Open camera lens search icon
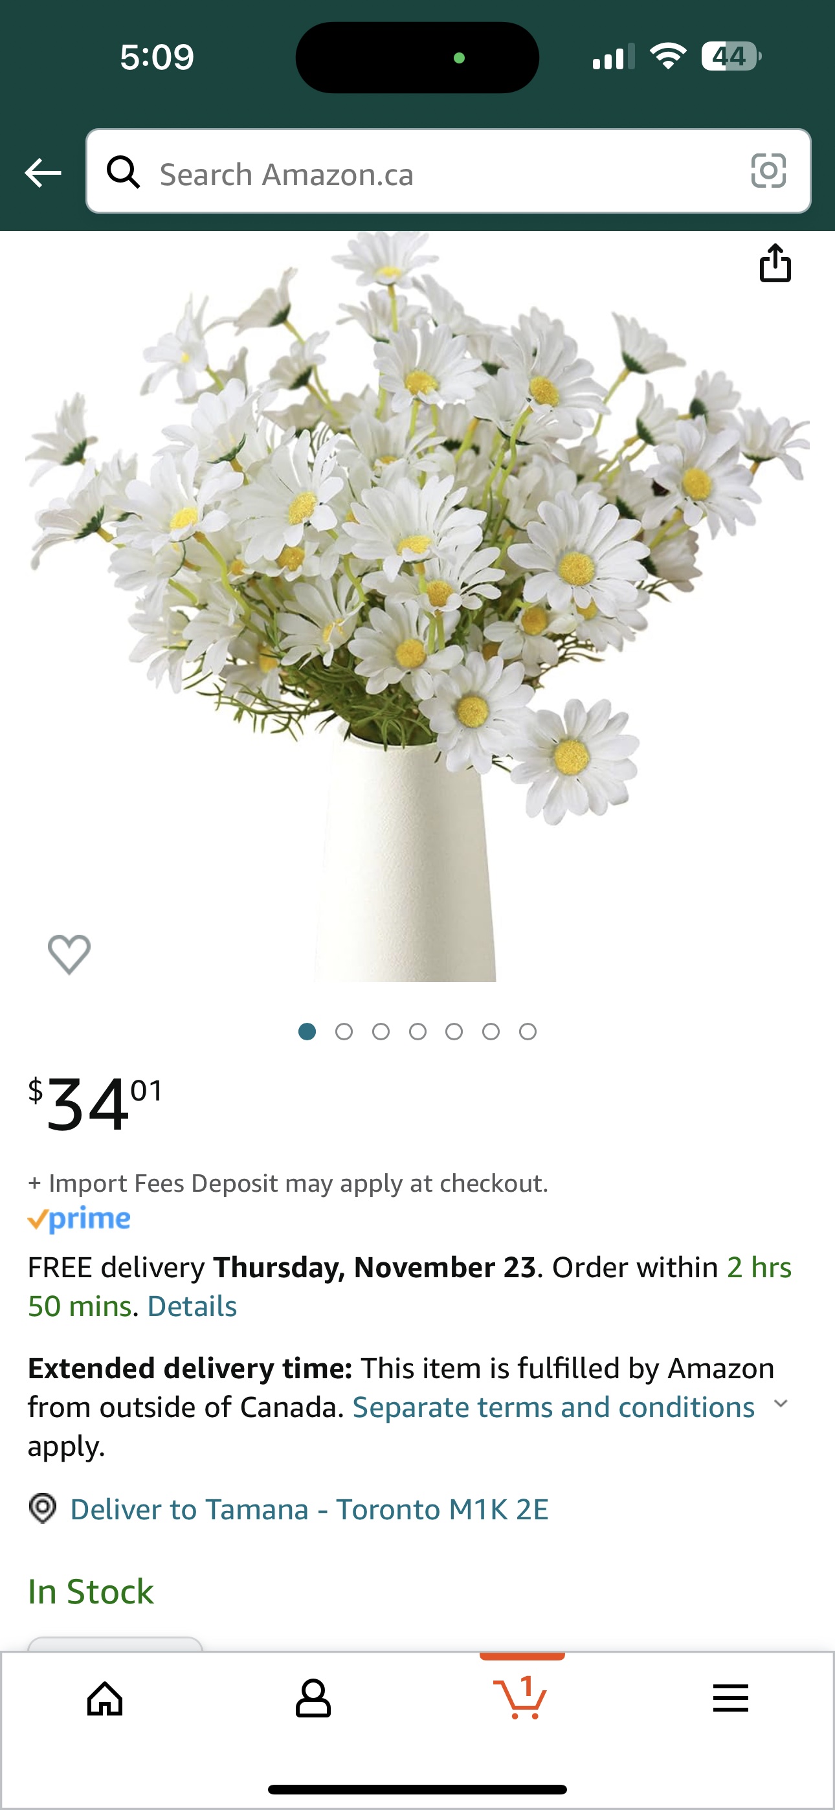The height and width of the screenshot is (1810, 835). tap(768, 171)
